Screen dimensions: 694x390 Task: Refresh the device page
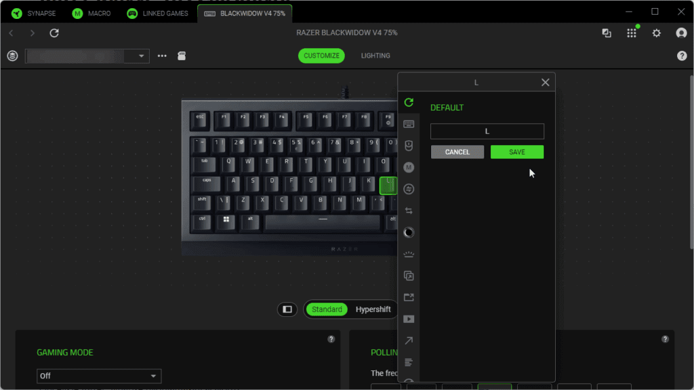(54, 32)
